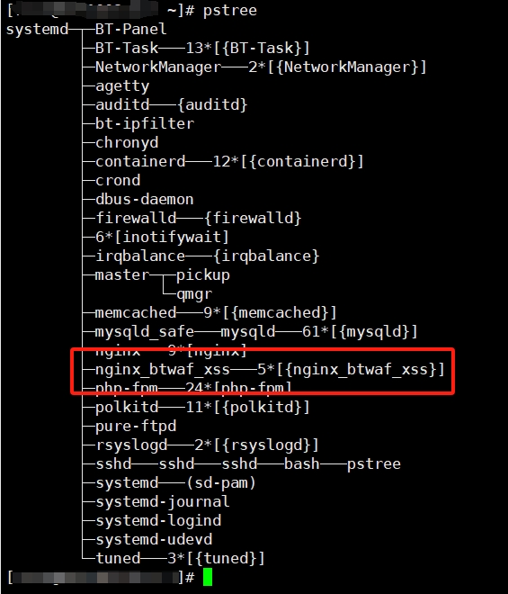Screen dimensions: 508x594
Task: Click the containerd process name
Action: [140, 161]
